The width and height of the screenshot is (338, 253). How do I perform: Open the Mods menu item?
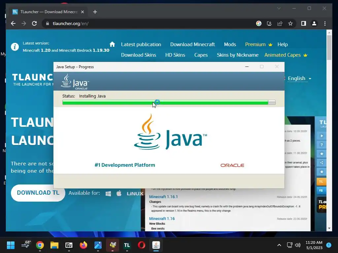tap(230, 44)
